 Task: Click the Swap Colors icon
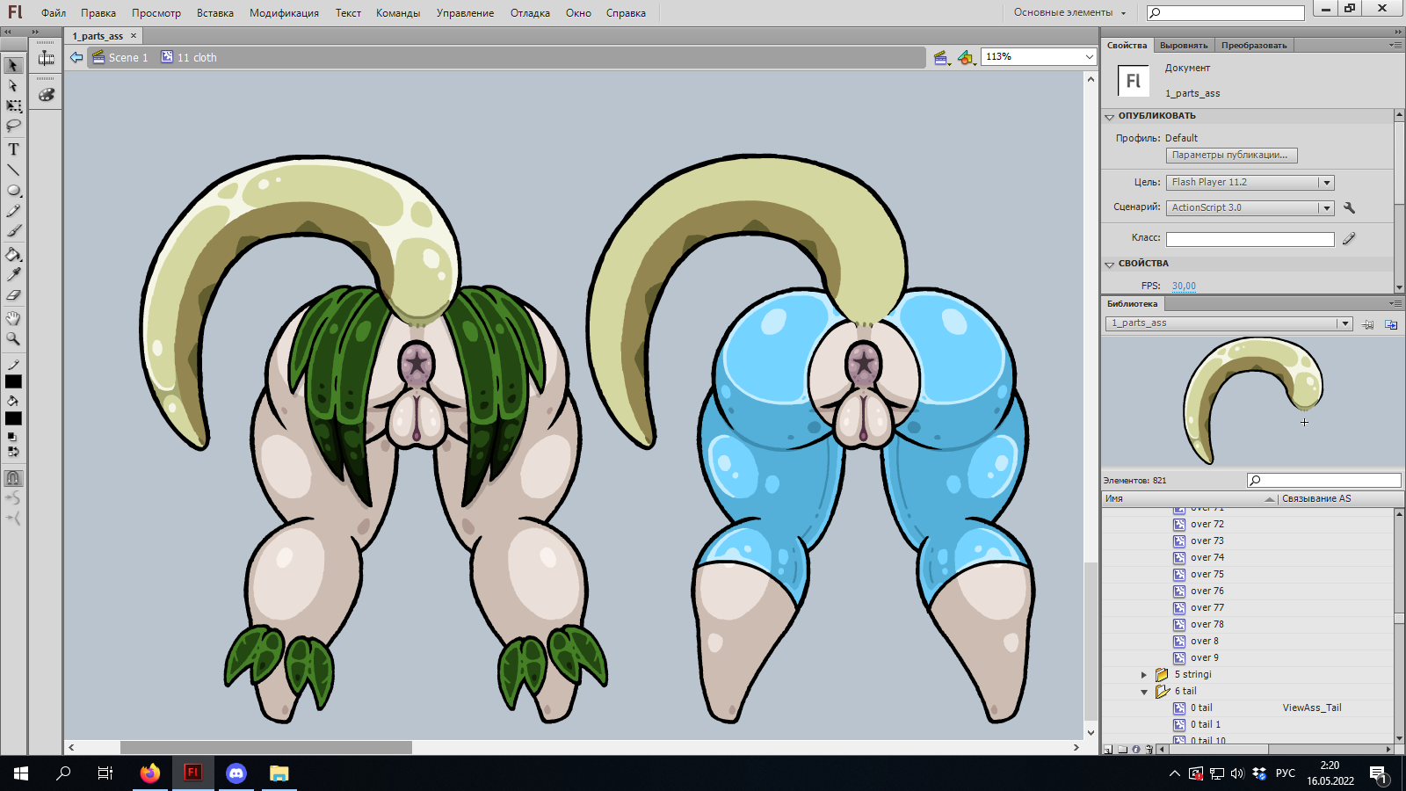(13, 452)
